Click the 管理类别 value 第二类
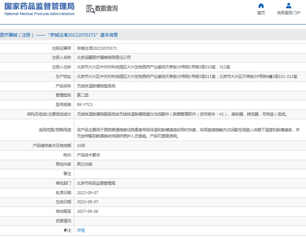 (83, 95)
